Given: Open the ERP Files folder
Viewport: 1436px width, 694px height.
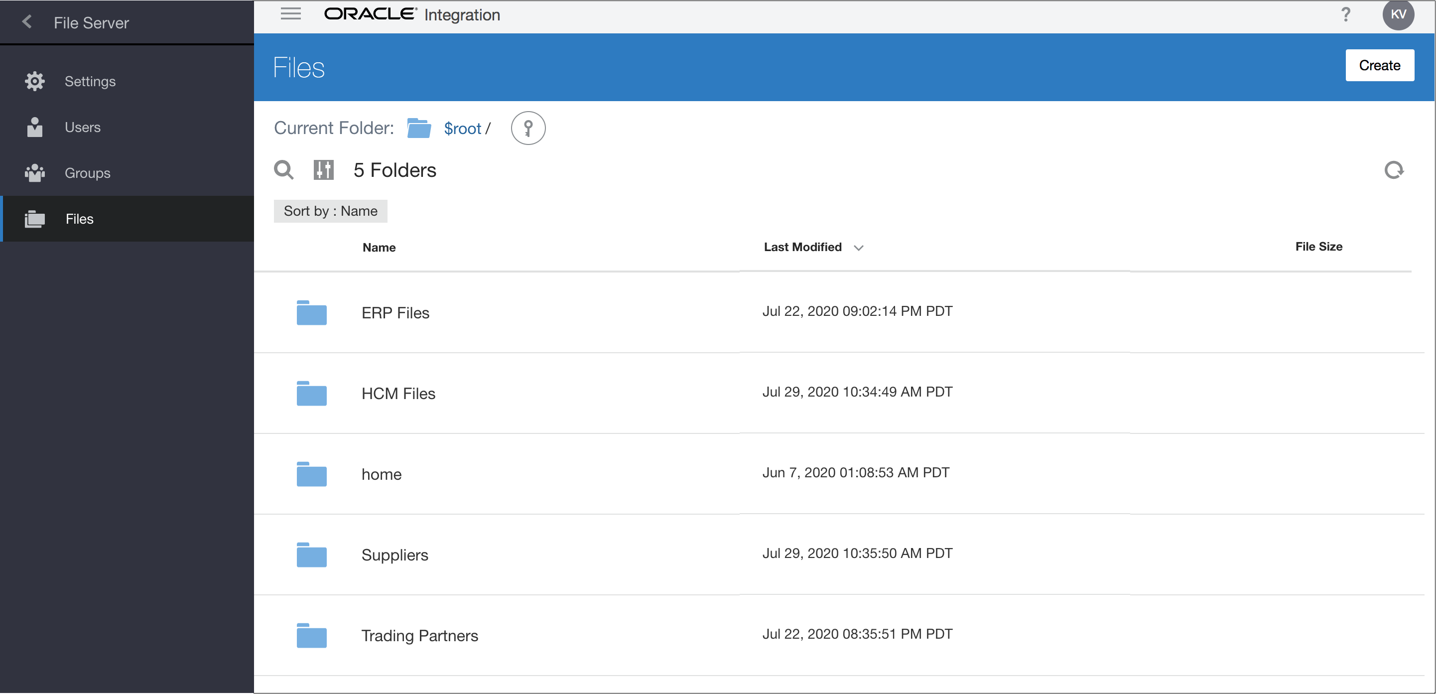Looking at the screenshot, I should pyautogui.click(x=395, y=313).
